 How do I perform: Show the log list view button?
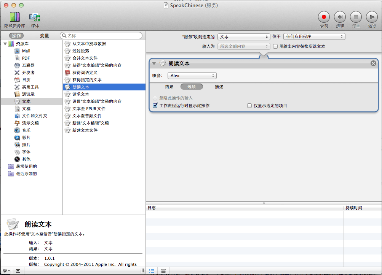[x=152, y=270]
